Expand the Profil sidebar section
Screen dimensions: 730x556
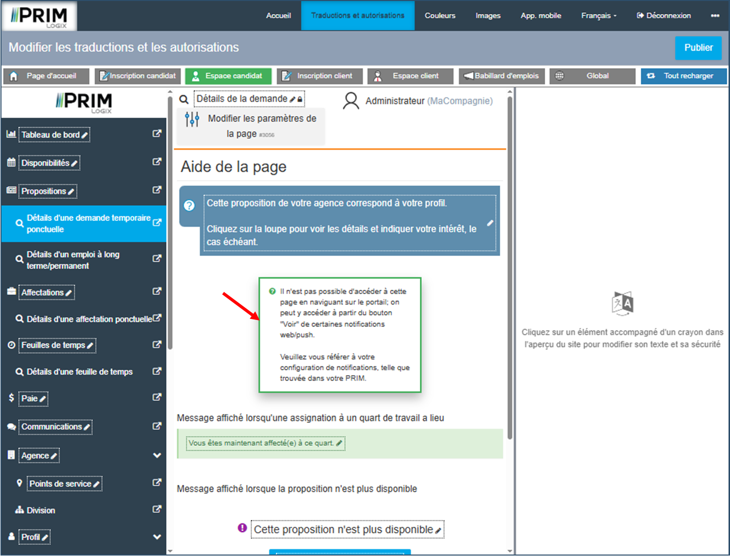[x=157, y=537]
